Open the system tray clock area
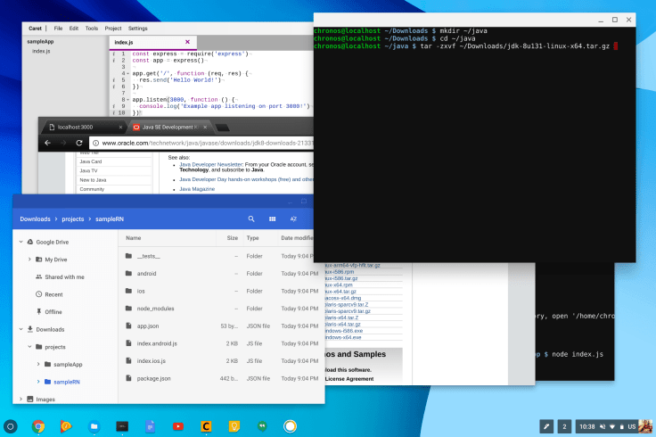This screenshot has width=656, height=437. 586,426
